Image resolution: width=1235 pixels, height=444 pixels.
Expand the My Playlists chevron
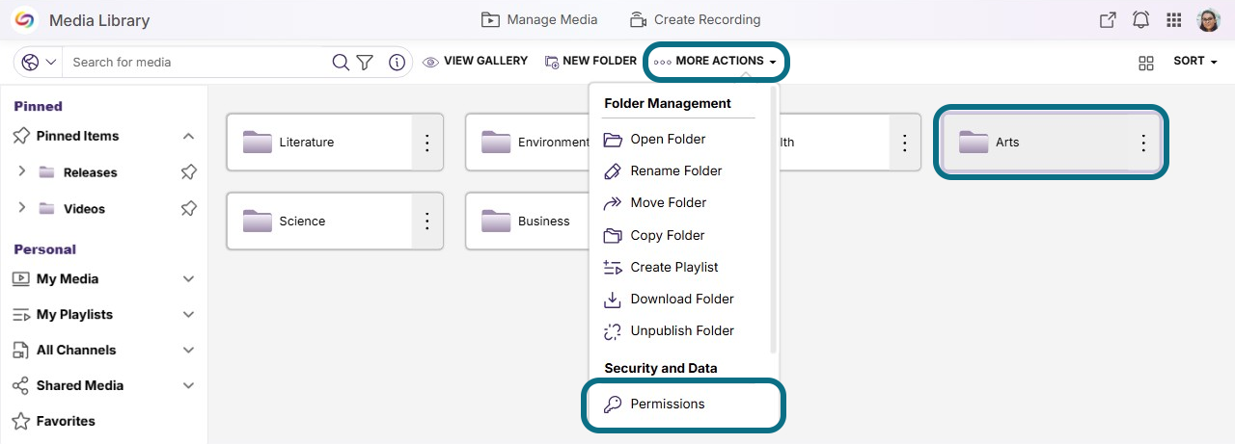click(188, 314)
